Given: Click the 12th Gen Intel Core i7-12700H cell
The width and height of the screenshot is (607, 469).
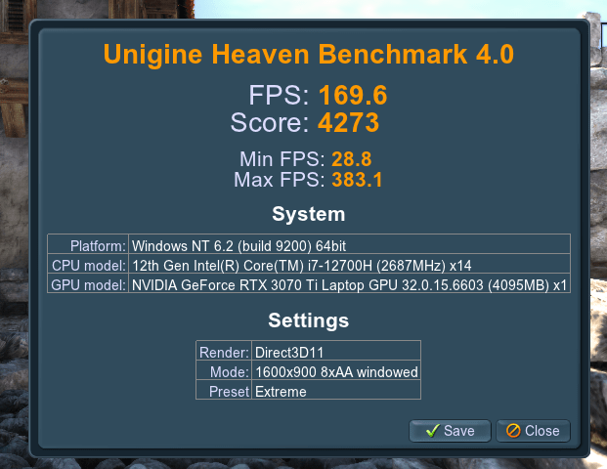Looking at the screenshot, I should click(x=349, y=264).
